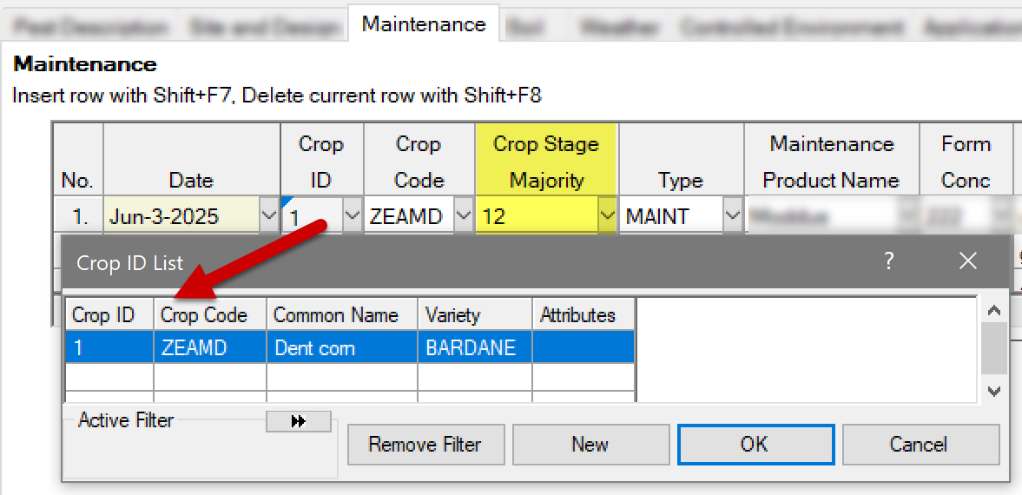Open the Crop Stage Majority dropdown
This screenshot has height=495, width=1022.
click(x=607, y=216)
